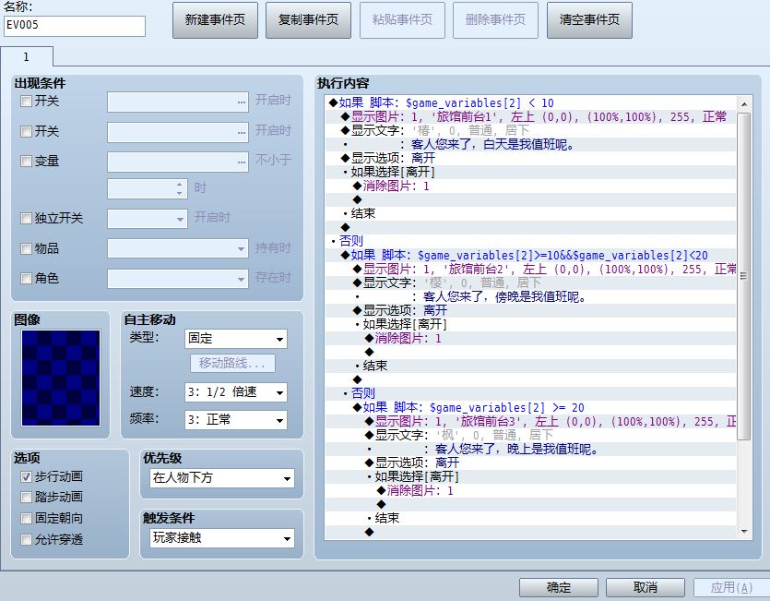
Task: Select event page tab 1
Action: pyautogui.click(x=27, y=57)
